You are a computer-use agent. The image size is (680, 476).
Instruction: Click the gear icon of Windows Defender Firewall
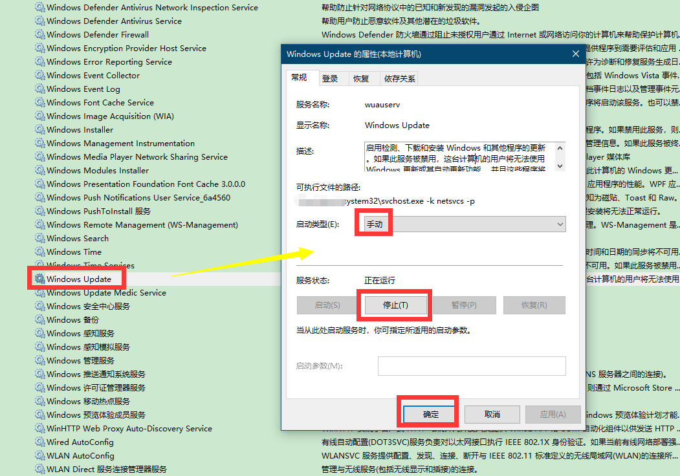(40, 34)
